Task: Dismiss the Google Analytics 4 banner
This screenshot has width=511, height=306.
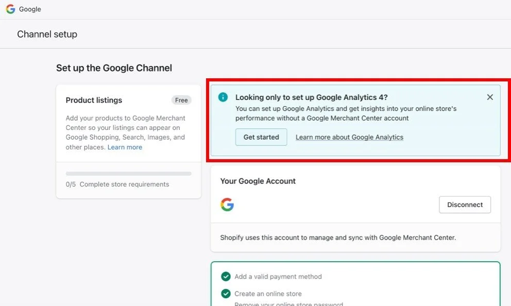Action: coord(490,97)
